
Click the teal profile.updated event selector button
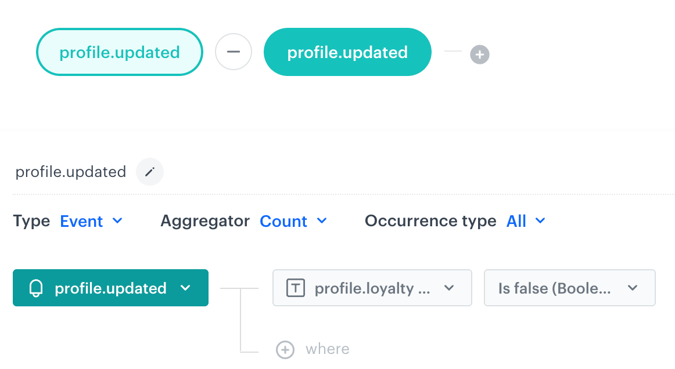(x=110, y=288)
